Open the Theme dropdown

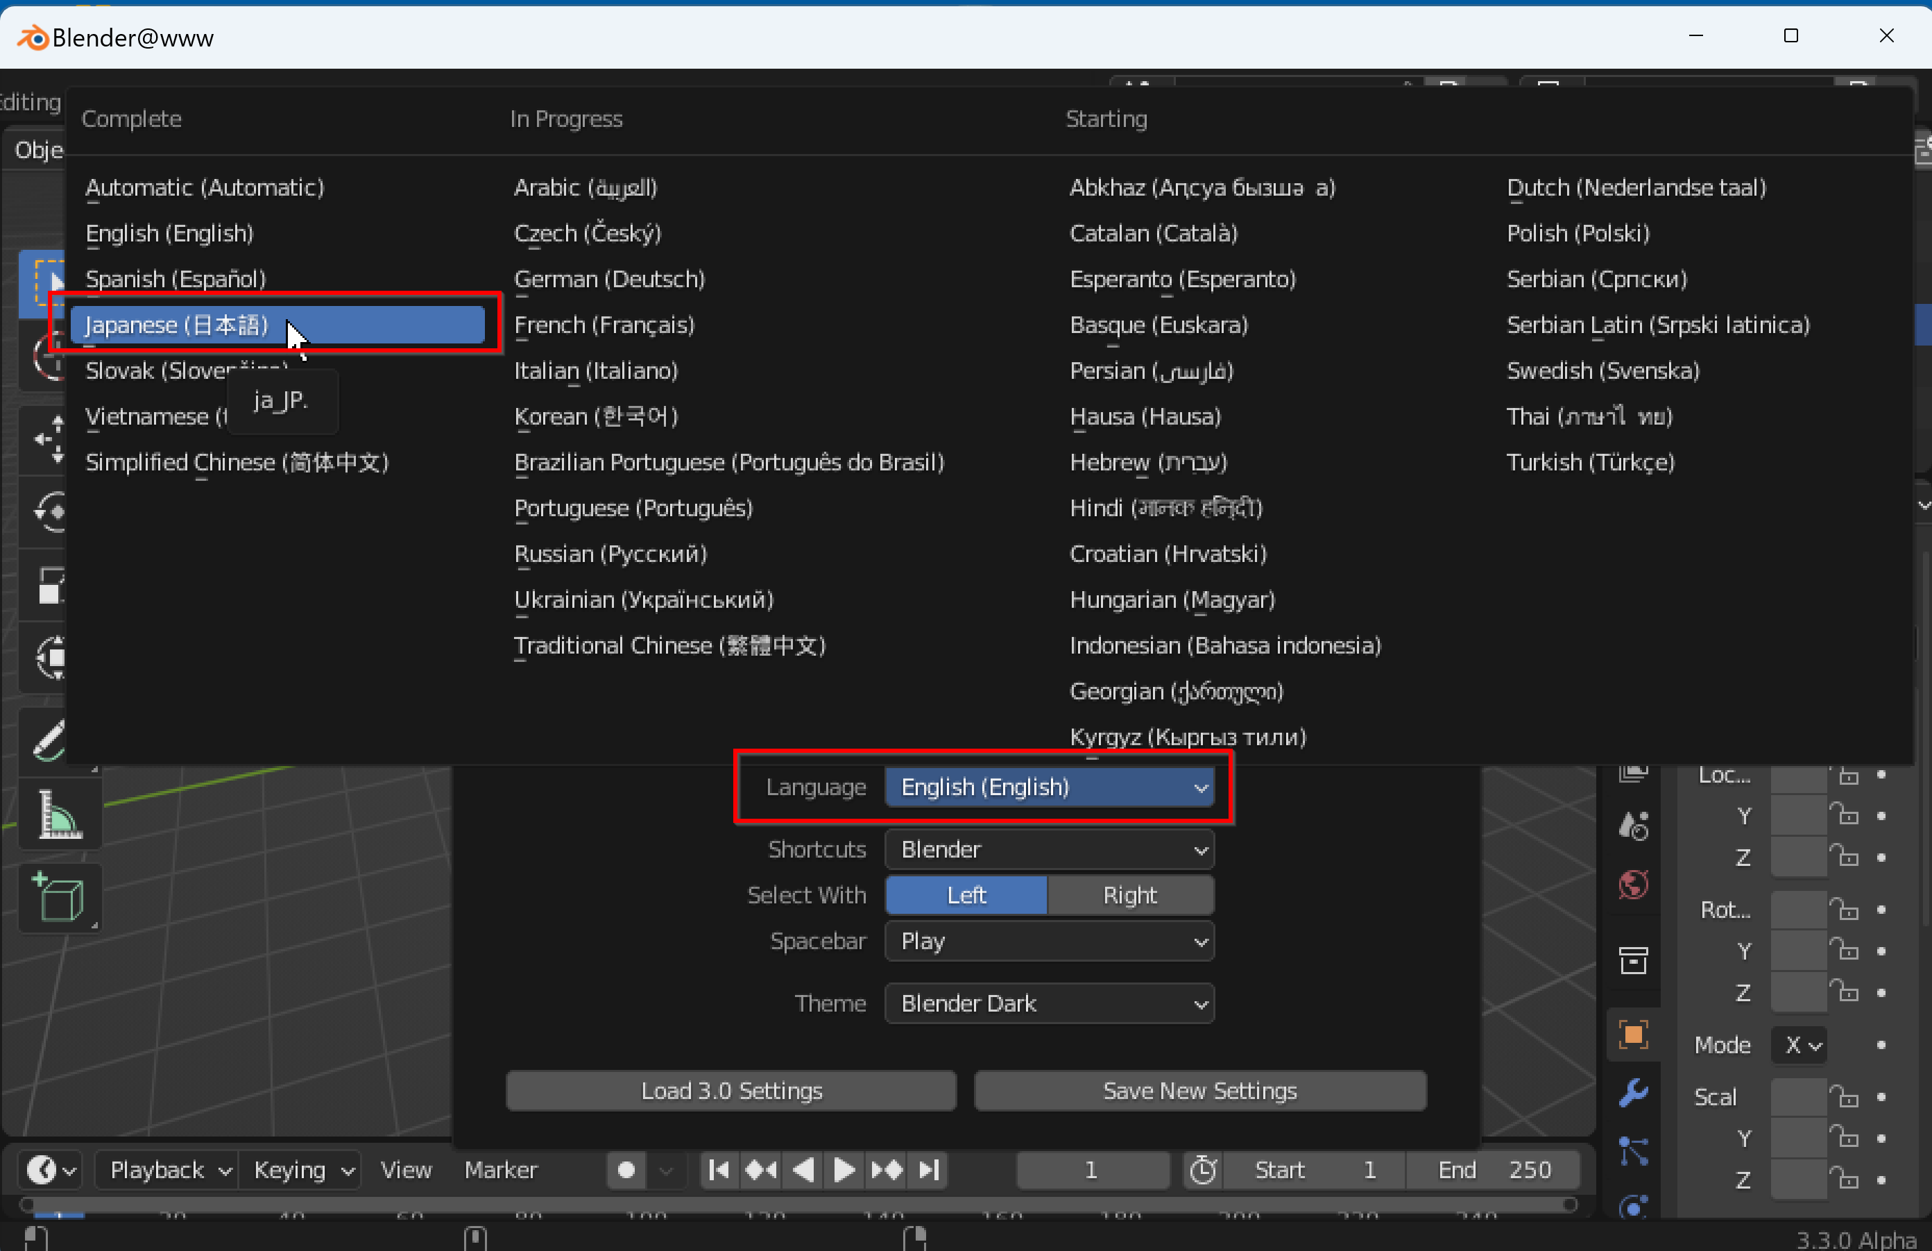click(x=1050, y=1003)
